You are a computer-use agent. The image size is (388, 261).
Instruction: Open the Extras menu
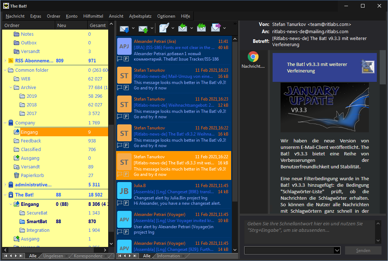click(36, 16)
